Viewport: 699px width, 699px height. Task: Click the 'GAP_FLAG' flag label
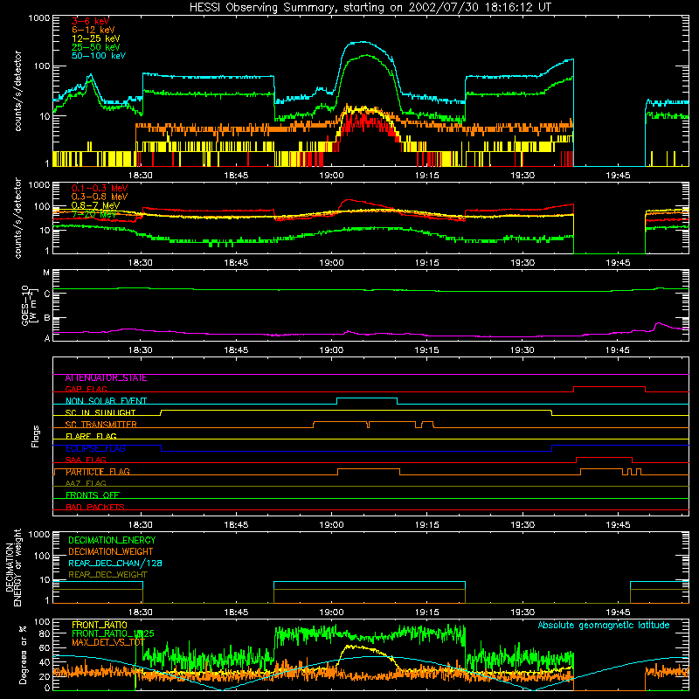coord(86,389)
